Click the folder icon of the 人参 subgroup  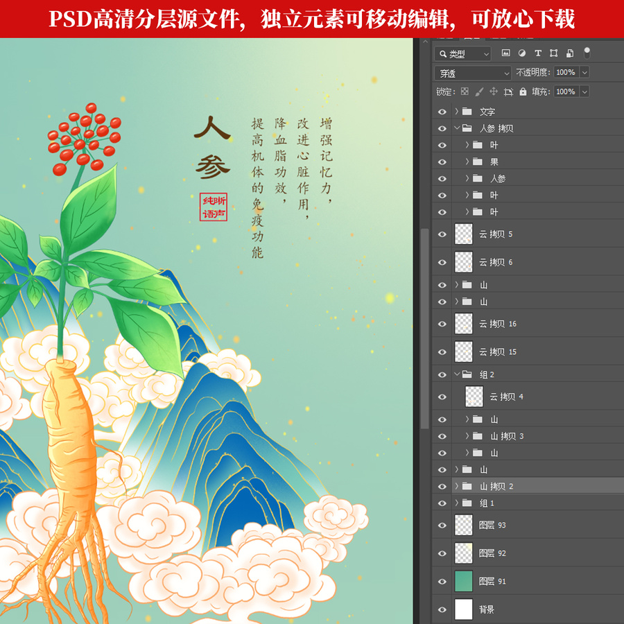click(478, 178)
